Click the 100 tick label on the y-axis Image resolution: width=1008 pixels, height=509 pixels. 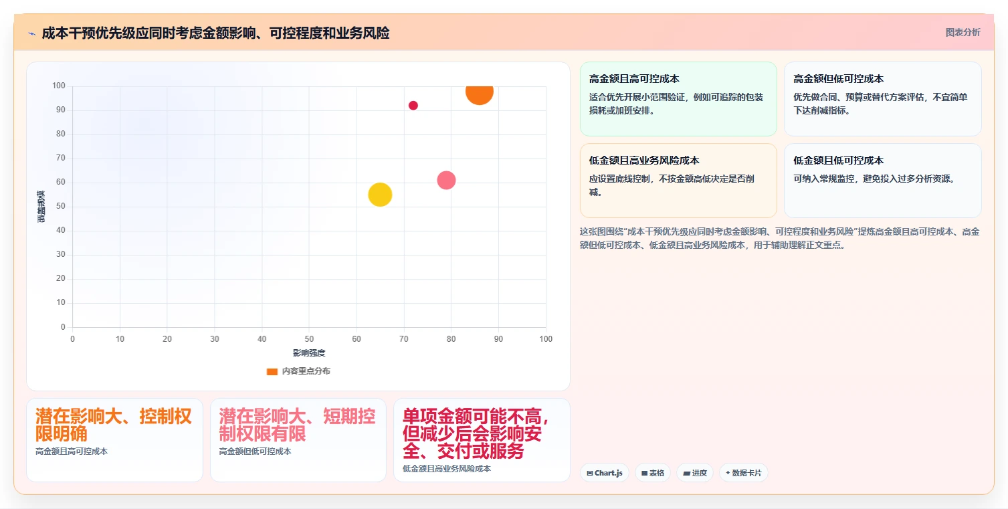point(59,86)
